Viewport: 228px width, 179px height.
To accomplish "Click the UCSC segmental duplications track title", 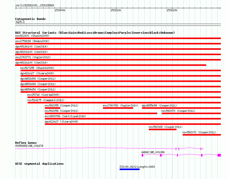I will click(39, 164).
